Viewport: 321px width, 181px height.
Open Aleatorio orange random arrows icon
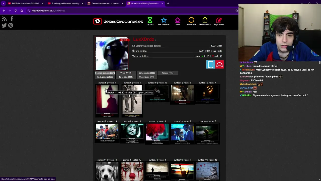coord(191,21)
